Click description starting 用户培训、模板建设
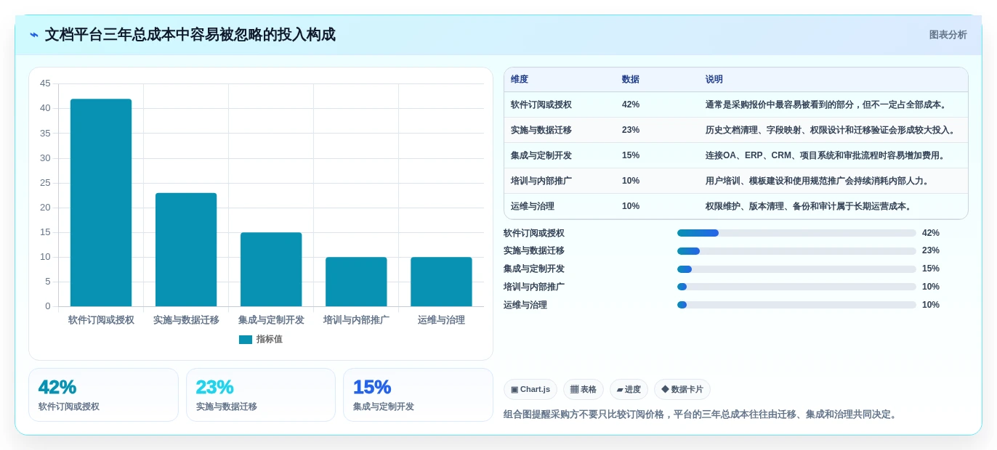Screen dimensions: 997x450 (819, 181)
